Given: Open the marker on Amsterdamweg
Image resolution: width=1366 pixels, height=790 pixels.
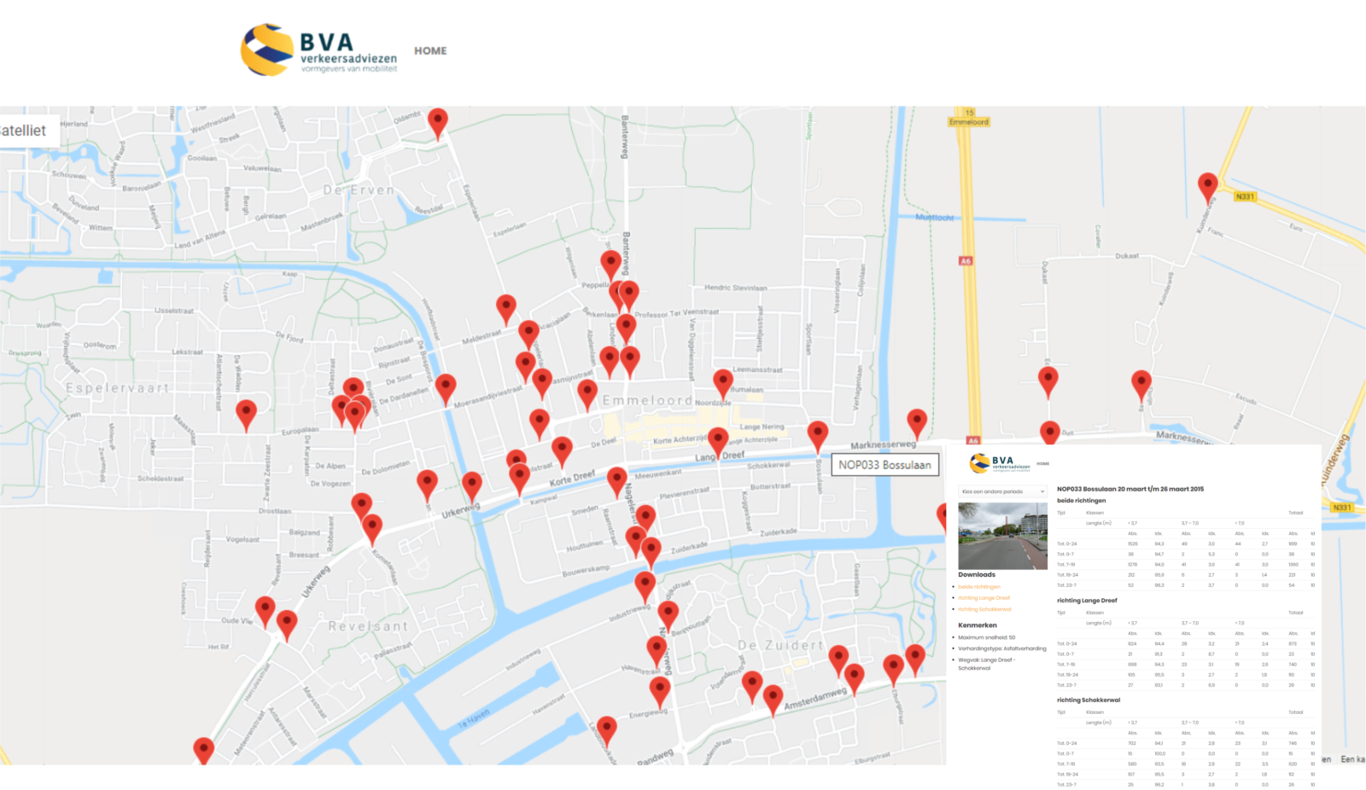Looking at the screenshot, I should coord(773,698).
